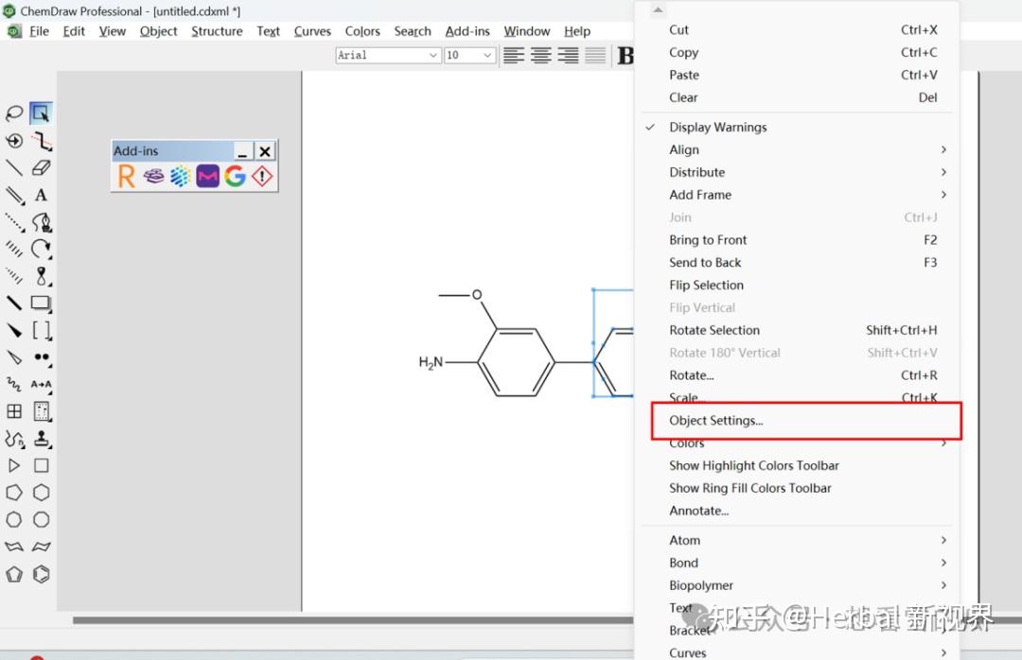
Task: Select the Hashed Wedged Bond tool
Action: click(13, 276)
